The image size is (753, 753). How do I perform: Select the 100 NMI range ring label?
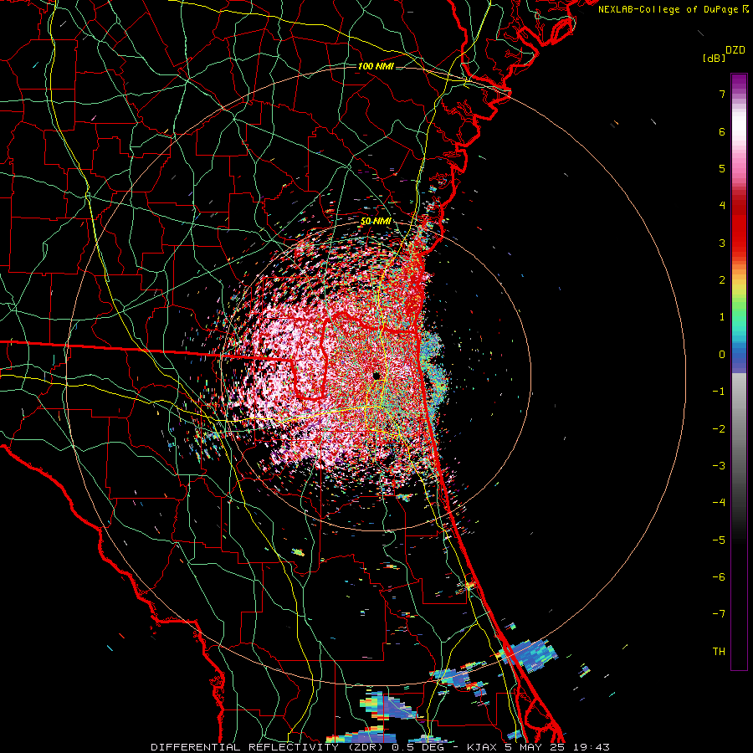[376, 66]
